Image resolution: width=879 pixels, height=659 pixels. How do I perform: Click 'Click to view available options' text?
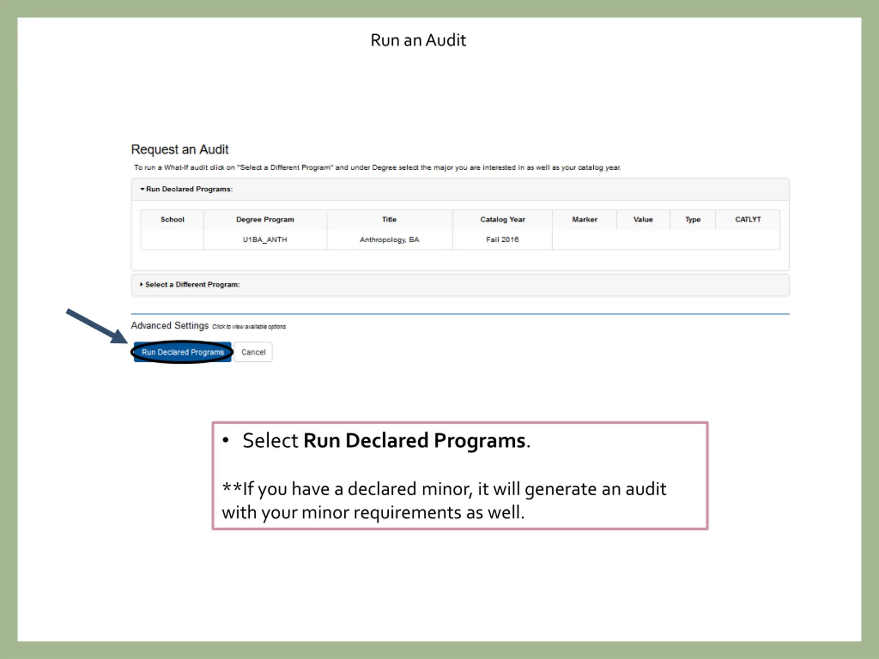[249, 327]
